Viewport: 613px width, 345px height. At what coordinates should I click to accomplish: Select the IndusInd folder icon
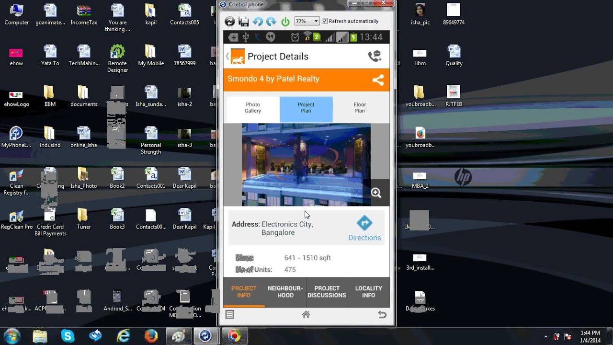[50, 137]
